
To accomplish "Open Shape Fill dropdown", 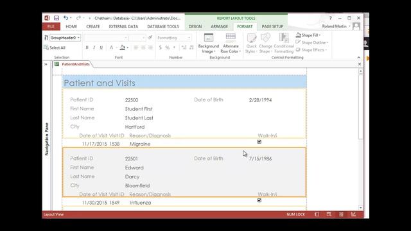I will 308,35.
